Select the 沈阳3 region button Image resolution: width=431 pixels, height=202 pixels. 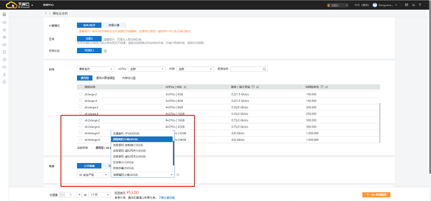pos(89,38)
